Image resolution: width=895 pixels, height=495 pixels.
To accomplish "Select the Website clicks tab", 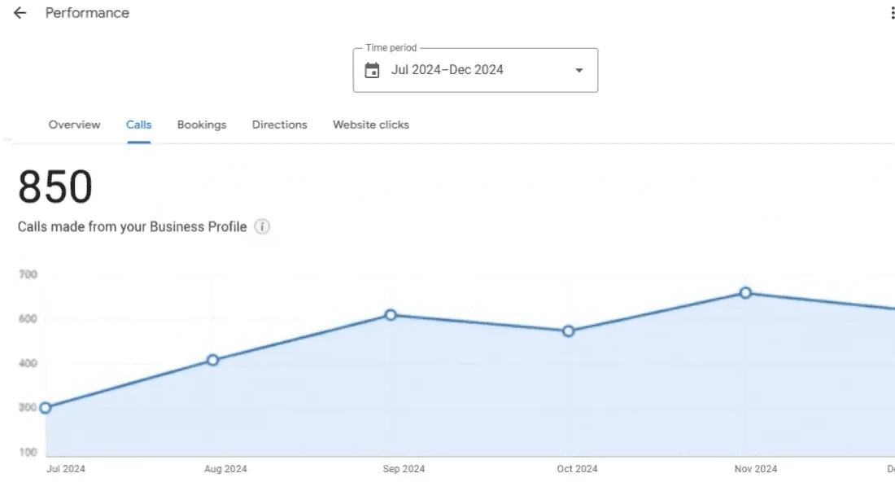I will click(370, 125).
